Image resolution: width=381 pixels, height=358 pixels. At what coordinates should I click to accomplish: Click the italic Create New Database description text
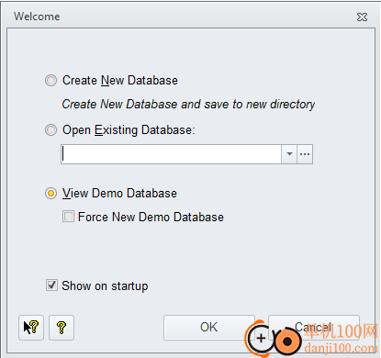click(188, 105)
